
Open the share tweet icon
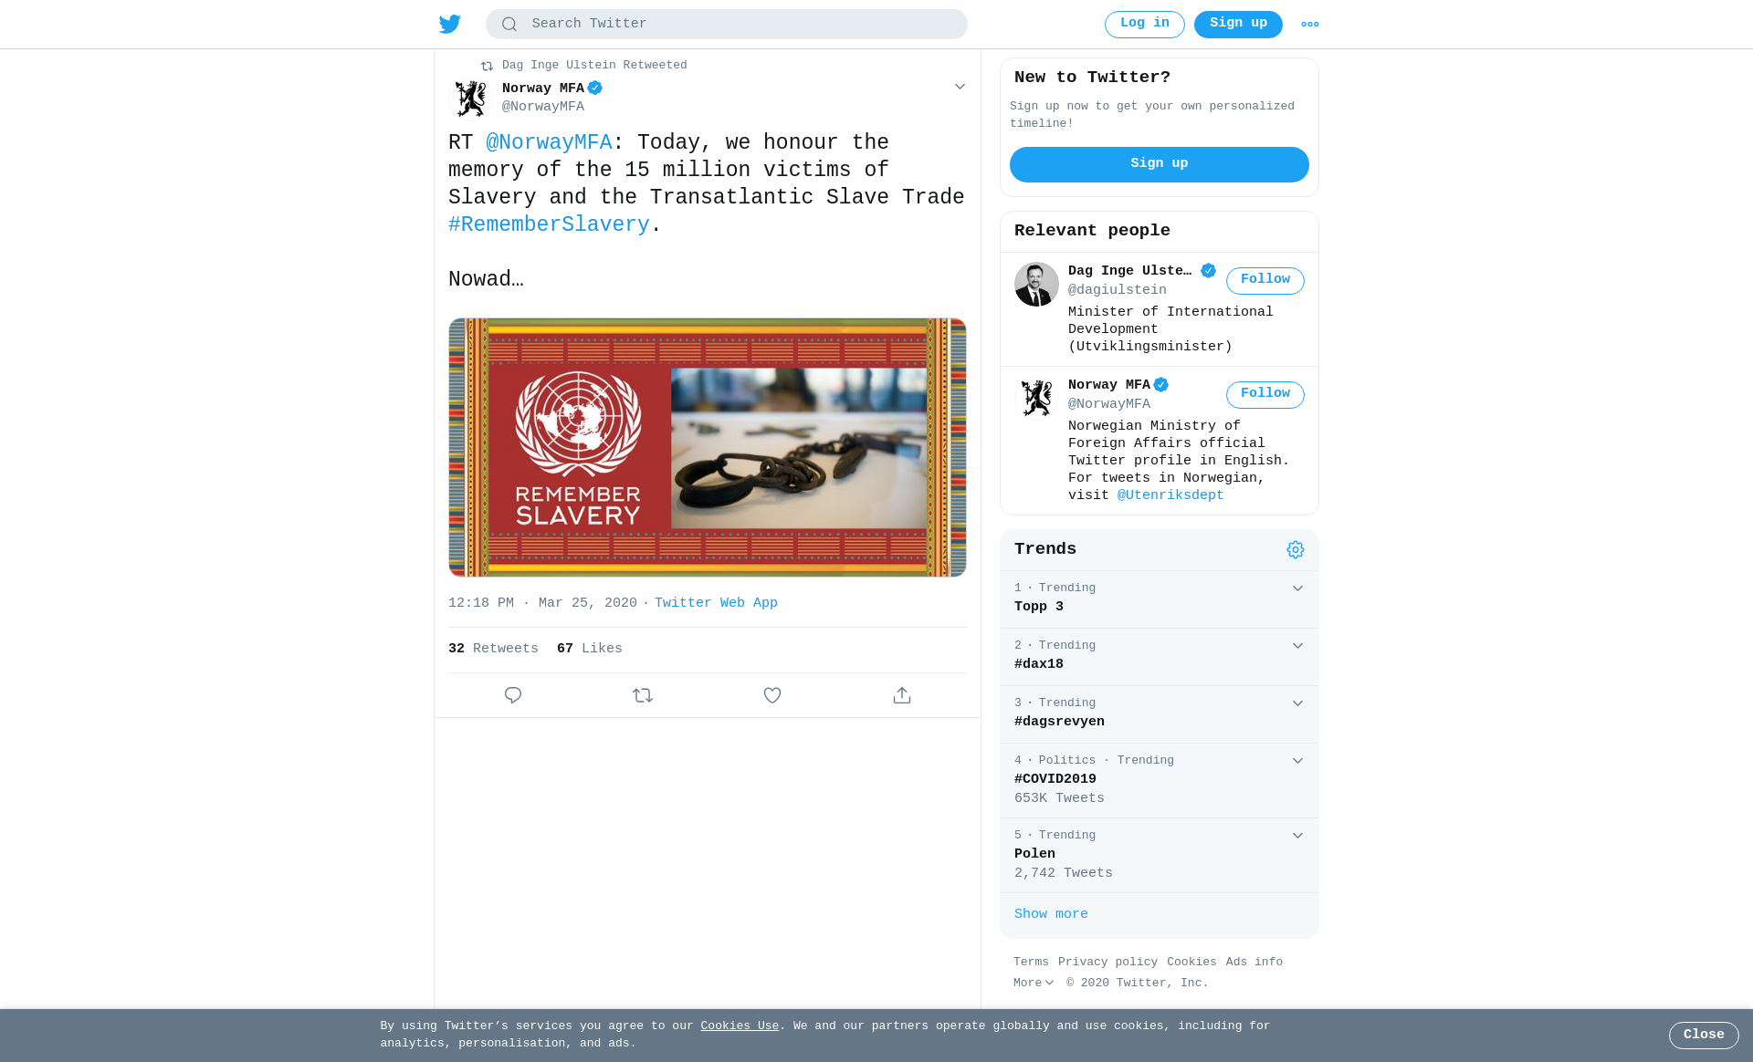click(902, 695)
